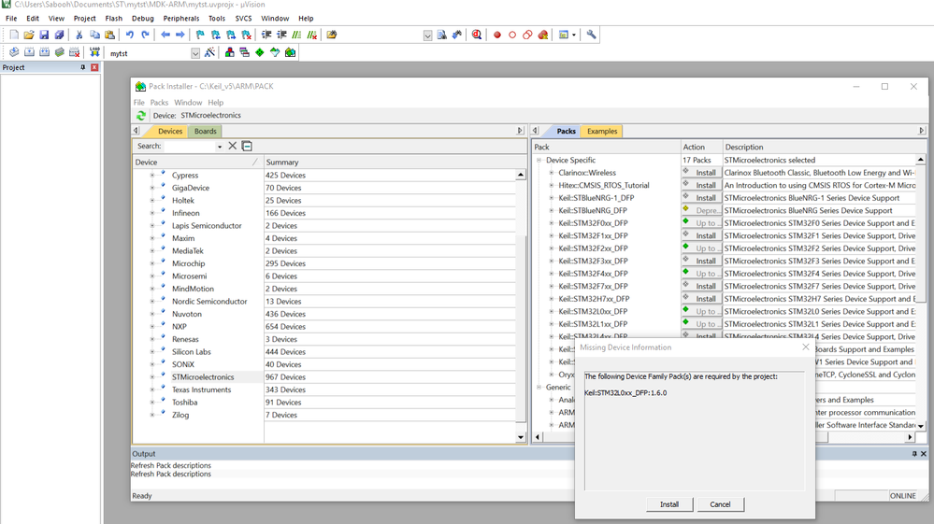Cut the selection using the scissors icon

79,35
